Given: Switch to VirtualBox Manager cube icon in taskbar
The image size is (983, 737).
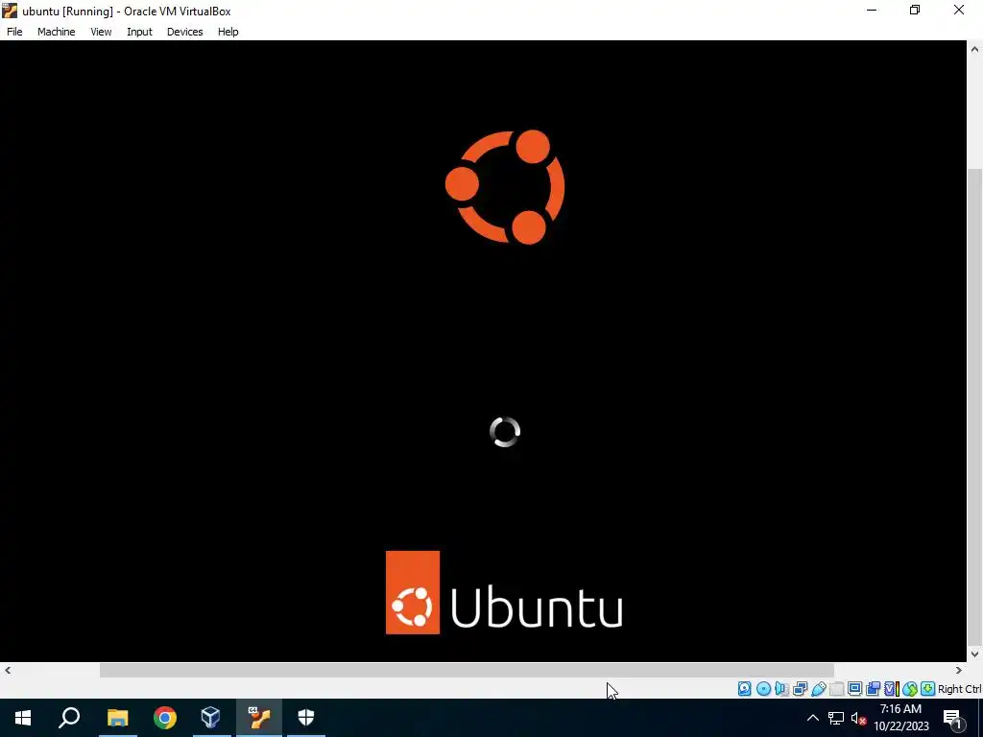Looking at the screenshot, I should click(210, 718).
